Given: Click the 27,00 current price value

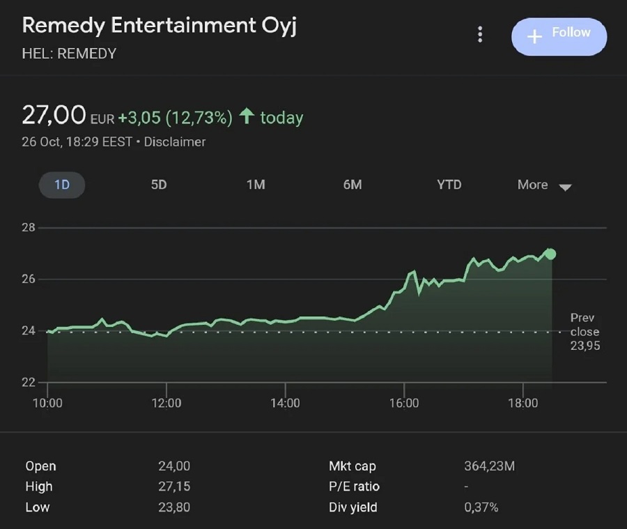Looking at the screenshot, I should 54,115.
